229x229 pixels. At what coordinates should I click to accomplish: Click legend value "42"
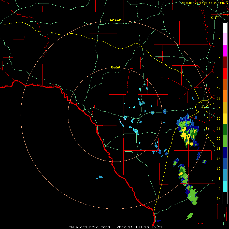219,88
